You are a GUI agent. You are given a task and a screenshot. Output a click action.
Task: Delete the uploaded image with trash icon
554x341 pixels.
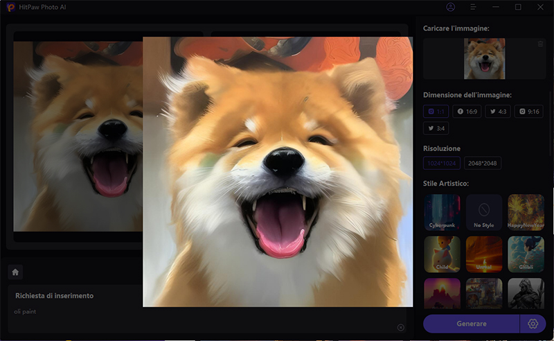pos(540,44)
